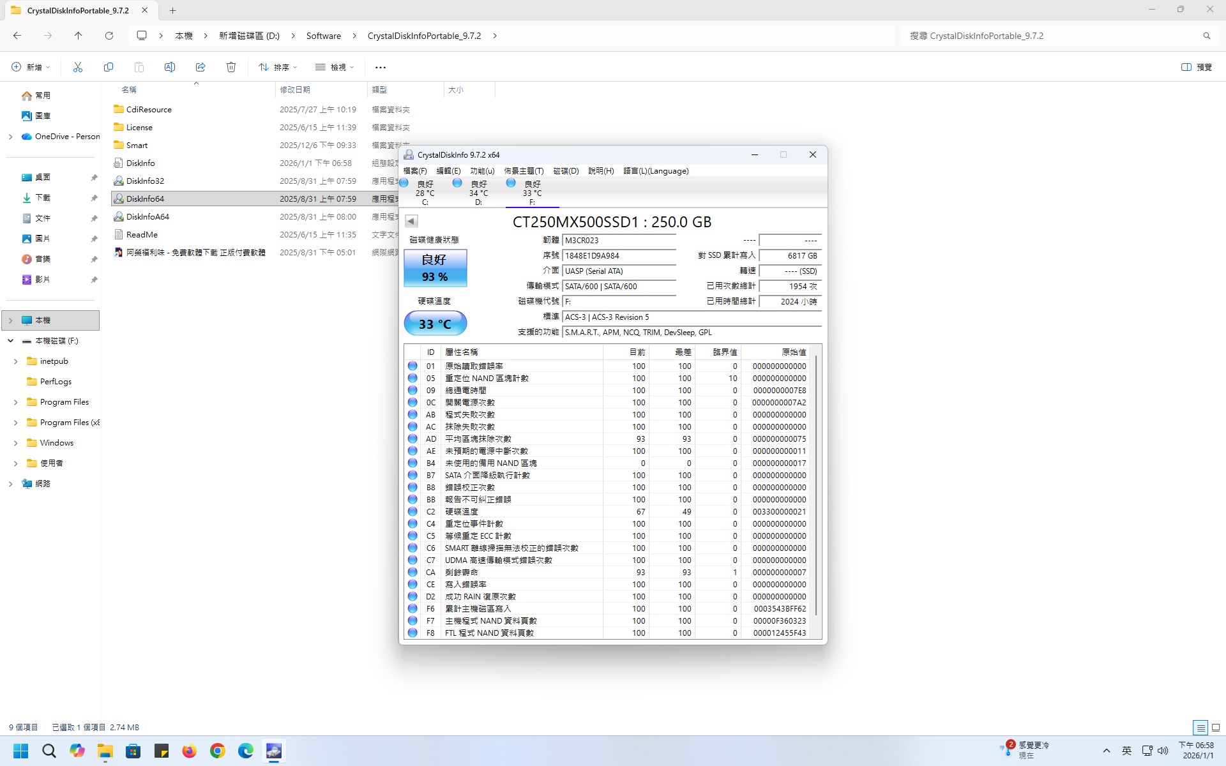Screen dimensions: 1226x766
Task: Click the delete trash icon
Action: [231, 67]
